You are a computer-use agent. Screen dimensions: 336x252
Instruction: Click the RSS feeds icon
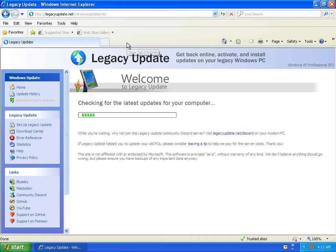tap(238, 42)
